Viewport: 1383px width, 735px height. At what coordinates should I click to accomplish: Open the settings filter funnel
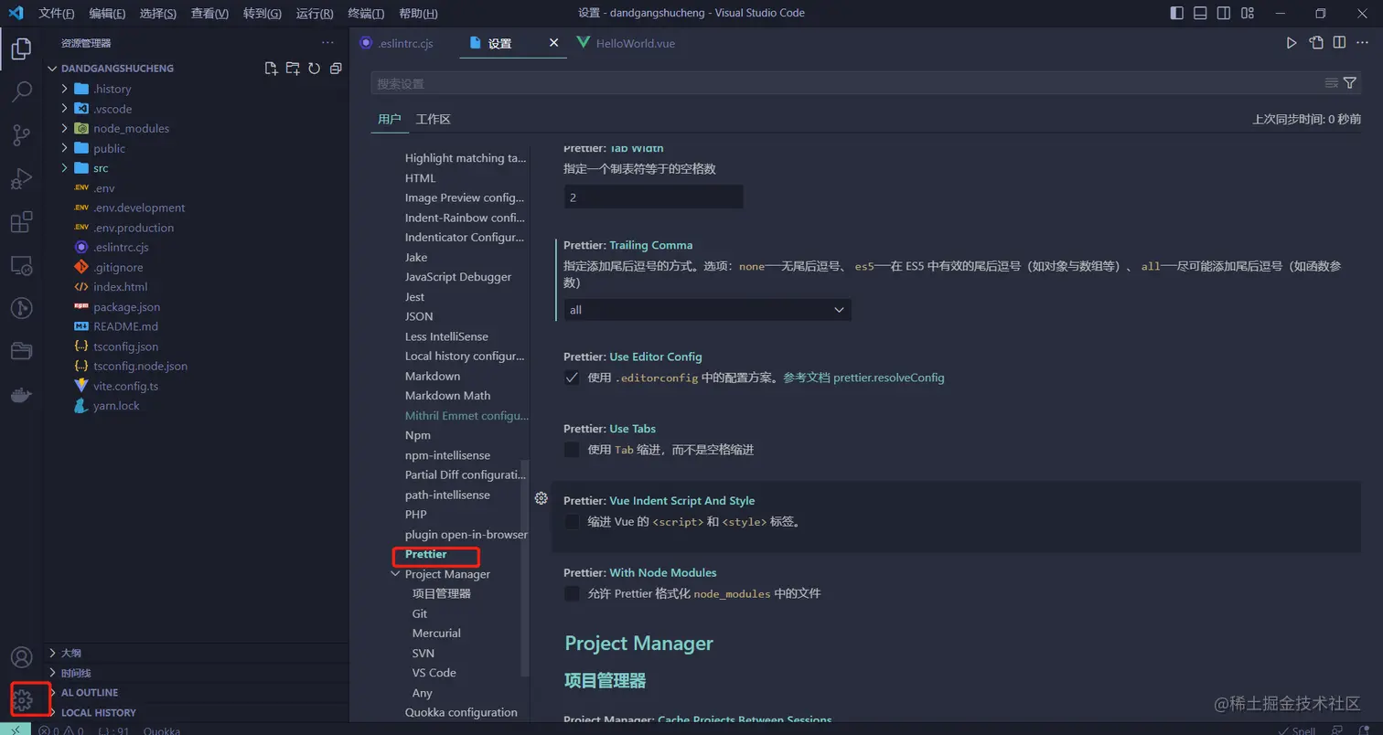click(1349, 83)
